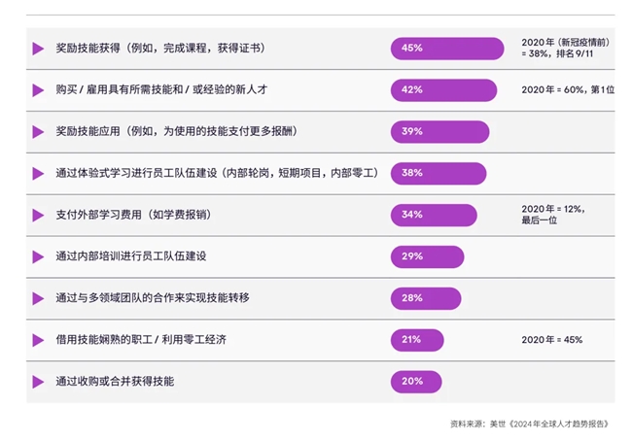Click the purple arrow next to 奖励技能应用
Viewport: 632px width, 441px height.
pyautogui.click(x=38, y=132)
